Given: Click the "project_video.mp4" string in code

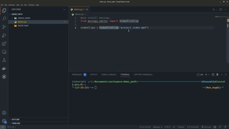Looking at the screenshot, I should (133, 28).
